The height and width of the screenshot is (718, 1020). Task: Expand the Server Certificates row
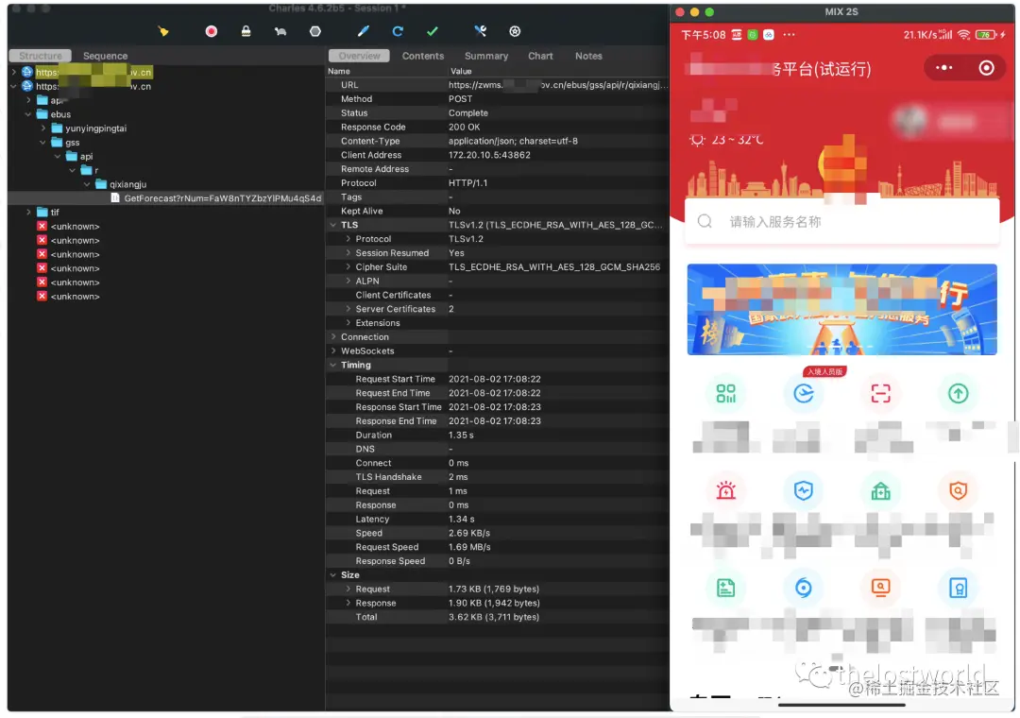[x=348, y=309]
